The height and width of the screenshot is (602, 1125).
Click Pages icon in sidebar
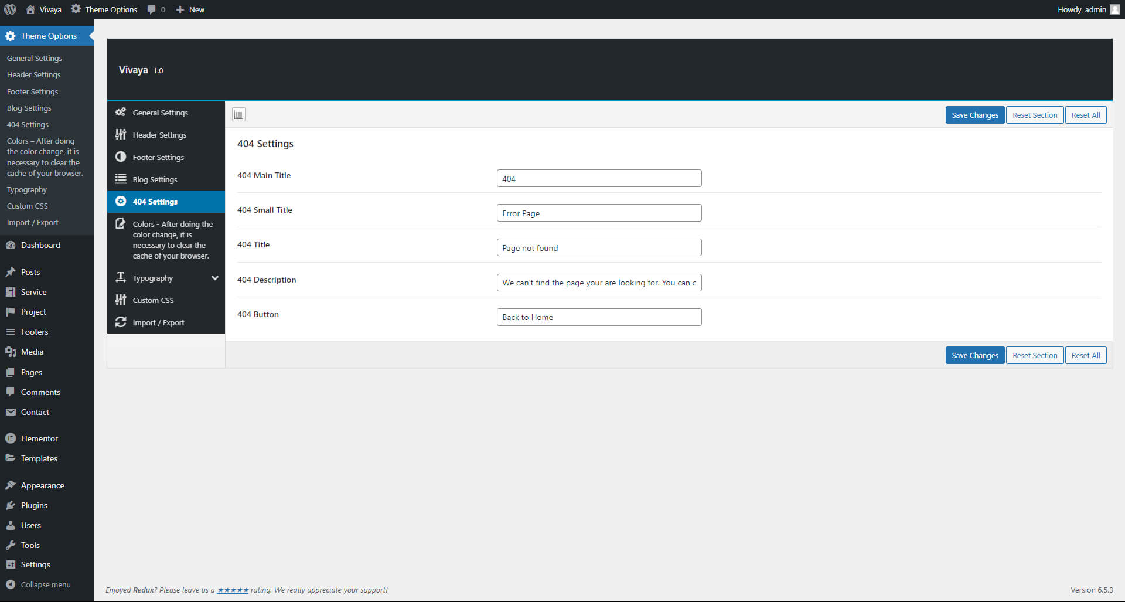(x=11, y=372)
